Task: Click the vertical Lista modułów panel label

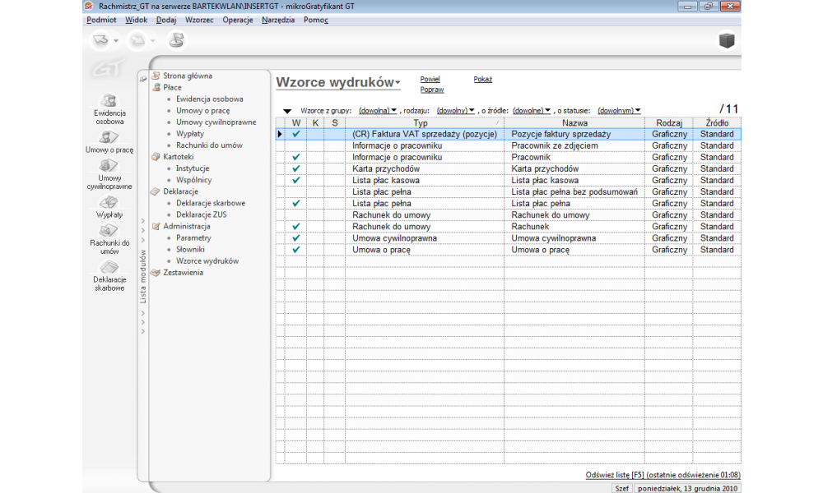Action: pyautogui.click(x=142, y=277)
